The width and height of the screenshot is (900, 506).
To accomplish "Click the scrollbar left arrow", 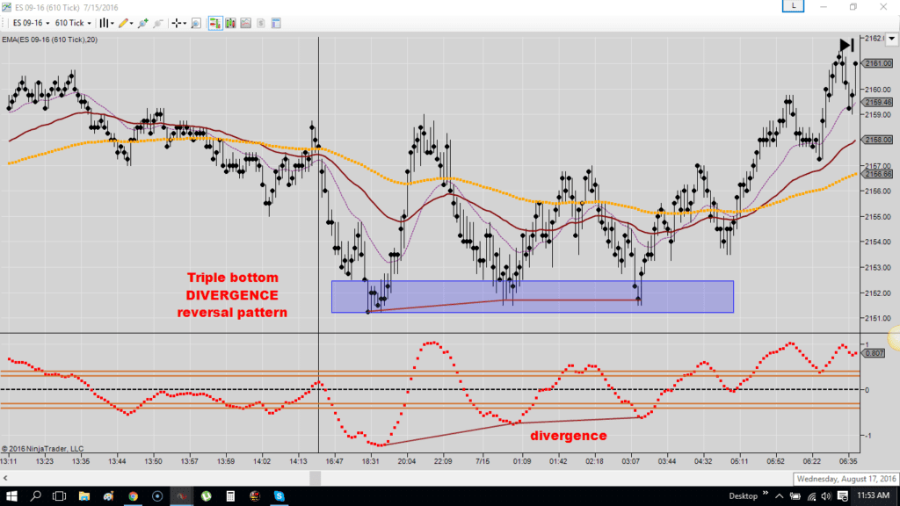I will [x=5, y=478].
